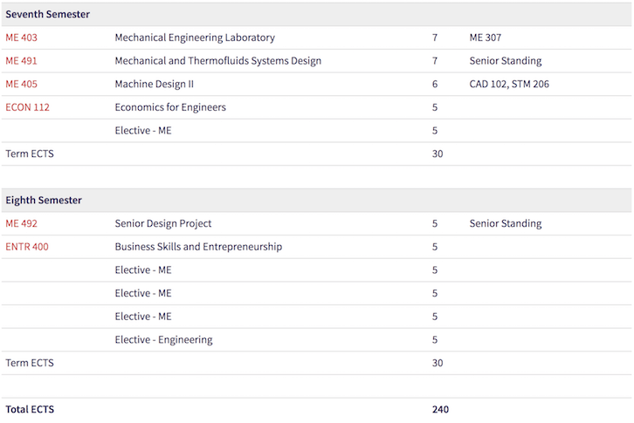The width and height of the screenshot is (634, 423).
Task: Select the Eighth Semester header row
Action: [44, 201]
